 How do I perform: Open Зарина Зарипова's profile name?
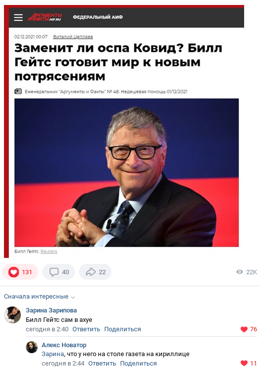[51, 310]
